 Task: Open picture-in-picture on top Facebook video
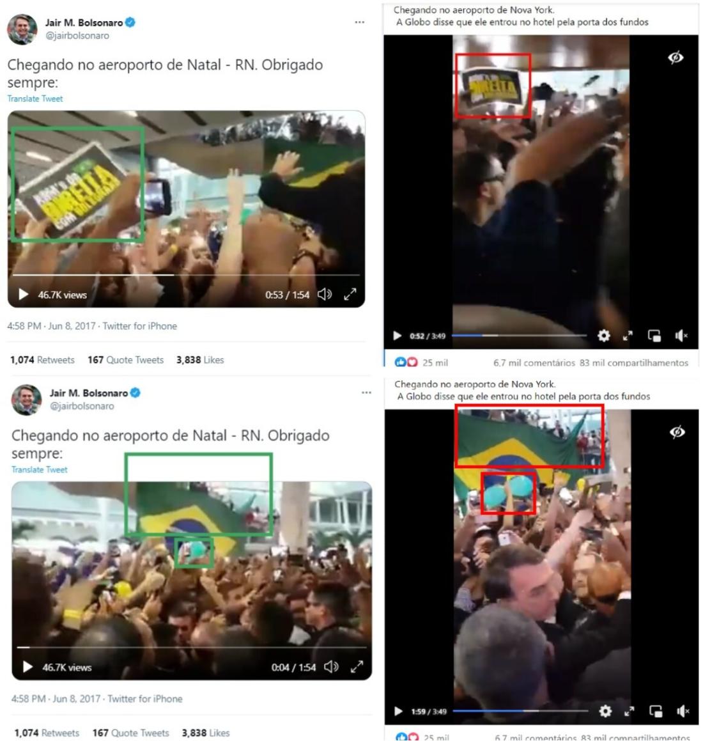(x=654, y=336)
